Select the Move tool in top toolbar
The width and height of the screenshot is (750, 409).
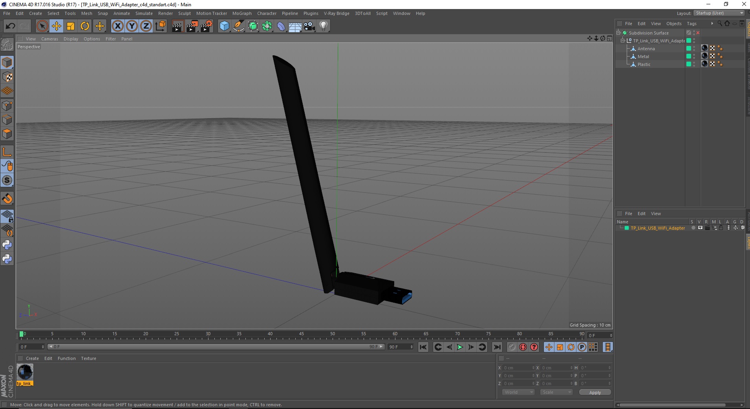click(56, 26)
